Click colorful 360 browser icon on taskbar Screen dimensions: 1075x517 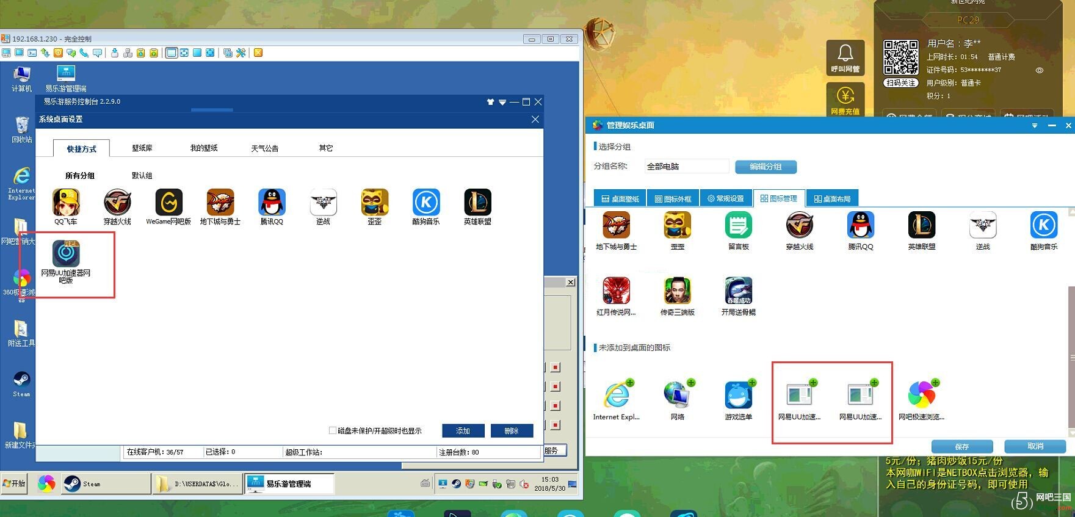pos(46,483)
